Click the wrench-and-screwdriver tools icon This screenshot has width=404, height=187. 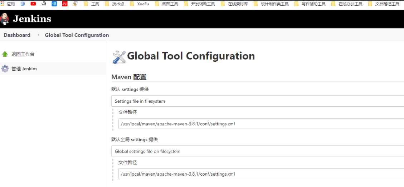click(119, 57)
